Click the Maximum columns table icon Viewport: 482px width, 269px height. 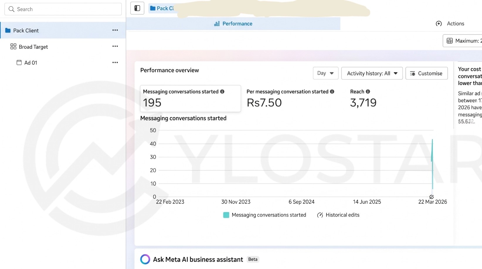point(449,41)
